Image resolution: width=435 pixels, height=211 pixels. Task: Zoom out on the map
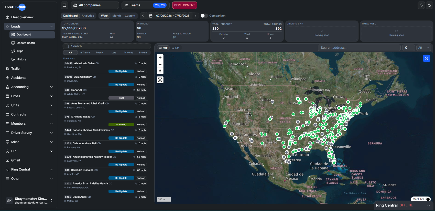pos(160,64)
